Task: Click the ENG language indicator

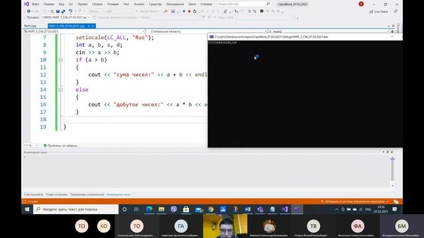Action: coord(368,209)
